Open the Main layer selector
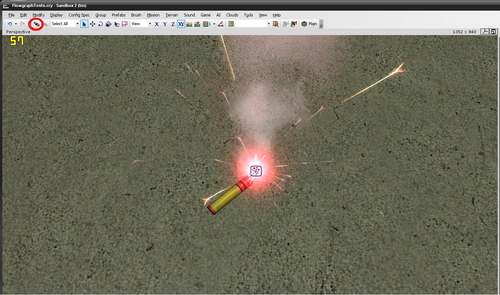The image size is (500, 295). 309,24
